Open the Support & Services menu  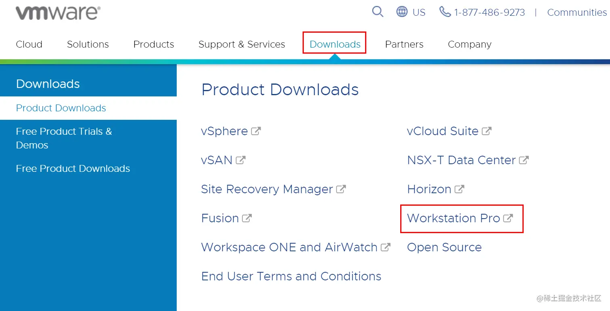tap(242, 44)
